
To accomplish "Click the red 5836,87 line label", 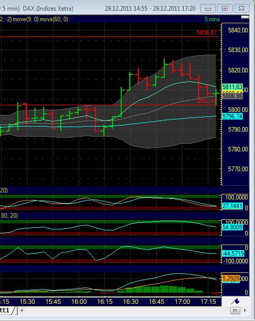I will coord(206,32).
